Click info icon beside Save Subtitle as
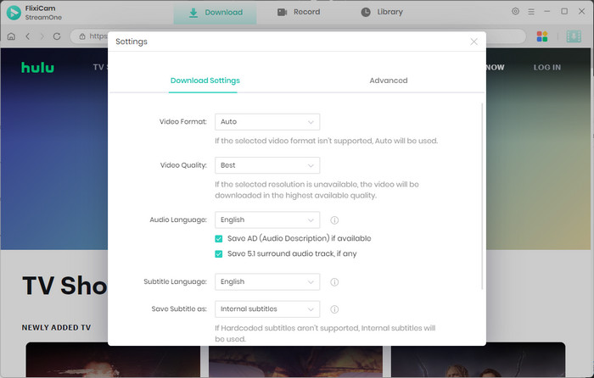The height and width of the screenshot is (378, 594). click(x=334, y=309)
